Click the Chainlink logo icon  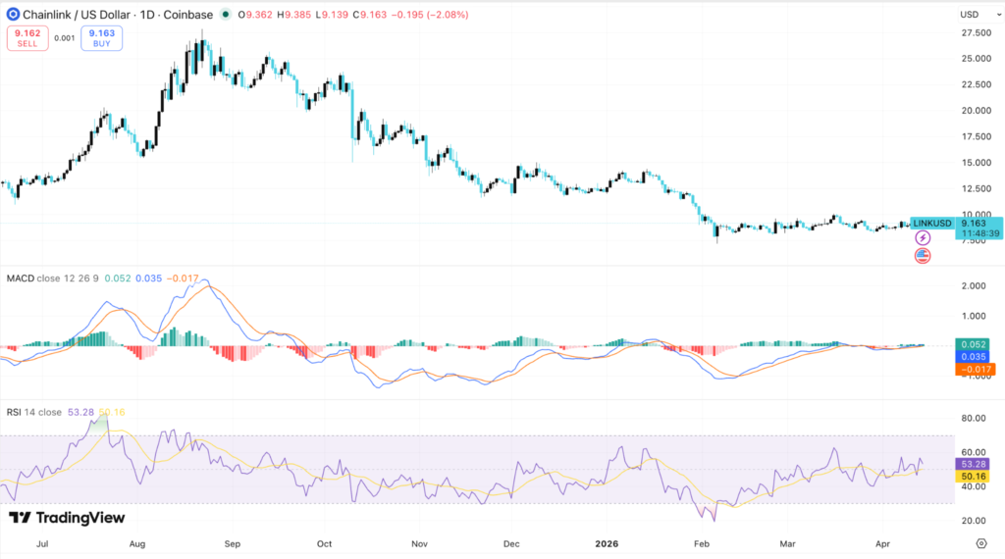click(12, 14)
